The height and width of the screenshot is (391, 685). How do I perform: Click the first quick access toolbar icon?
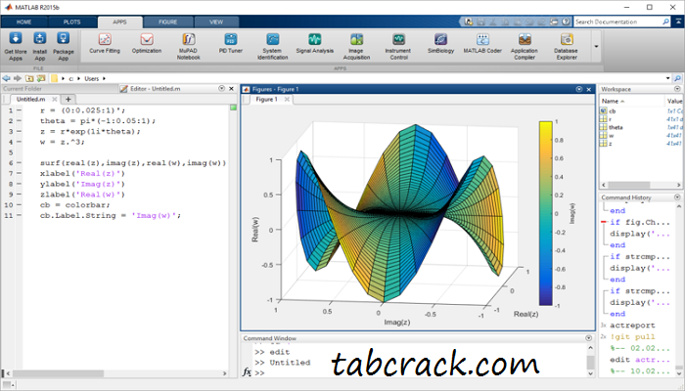point(469,22)
